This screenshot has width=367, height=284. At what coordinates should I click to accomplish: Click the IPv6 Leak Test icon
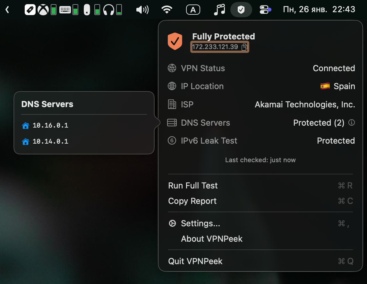tap(172, 141)
